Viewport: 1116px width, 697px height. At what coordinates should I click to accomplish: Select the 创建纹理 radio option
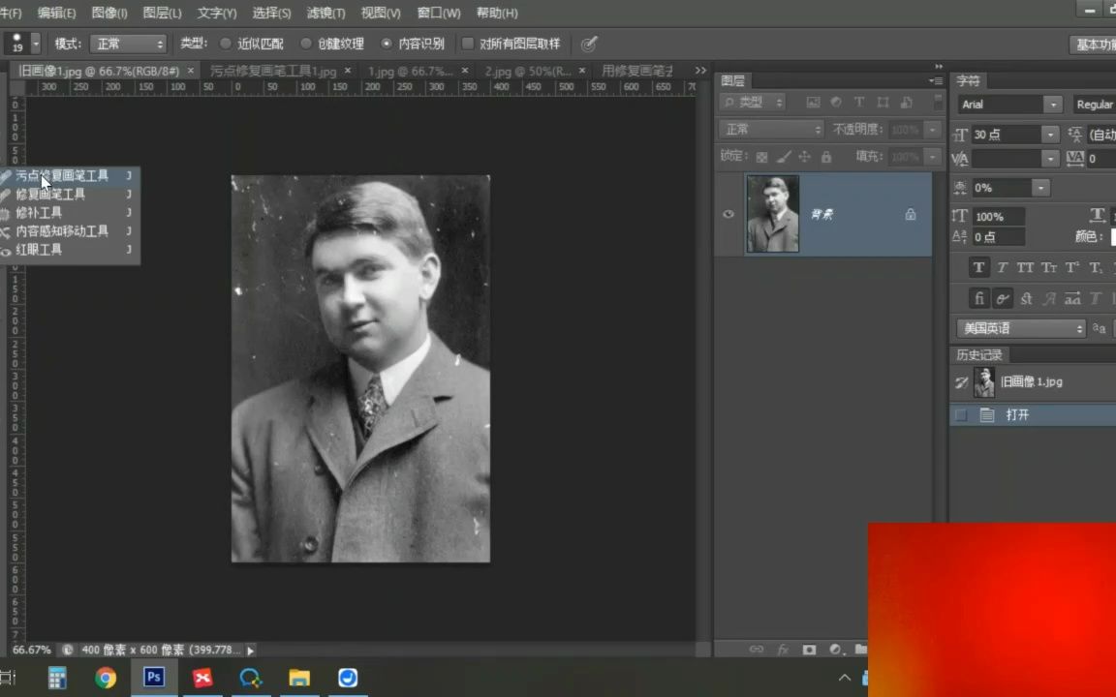click(306, 44)
